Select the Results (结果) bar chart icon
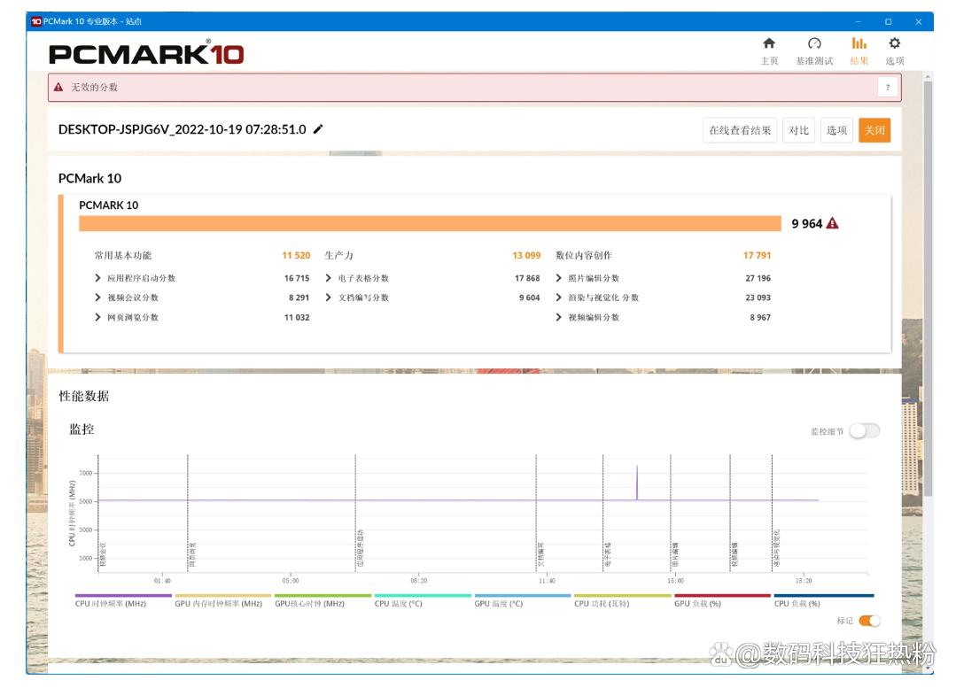The image size is (956, 688). (859, 43)
